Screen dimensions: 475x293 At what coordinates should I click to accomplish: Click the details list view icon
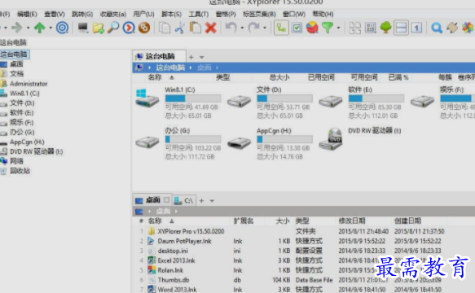(371, 28)
